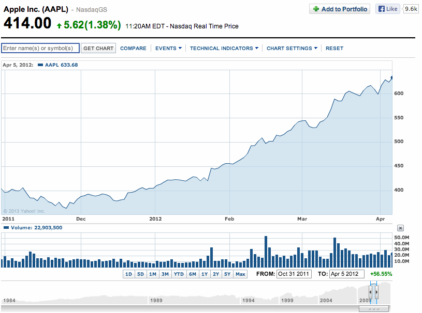Select the 2Y range tab
This screenshot has height=313, width=422.
(x=216, y=274)
